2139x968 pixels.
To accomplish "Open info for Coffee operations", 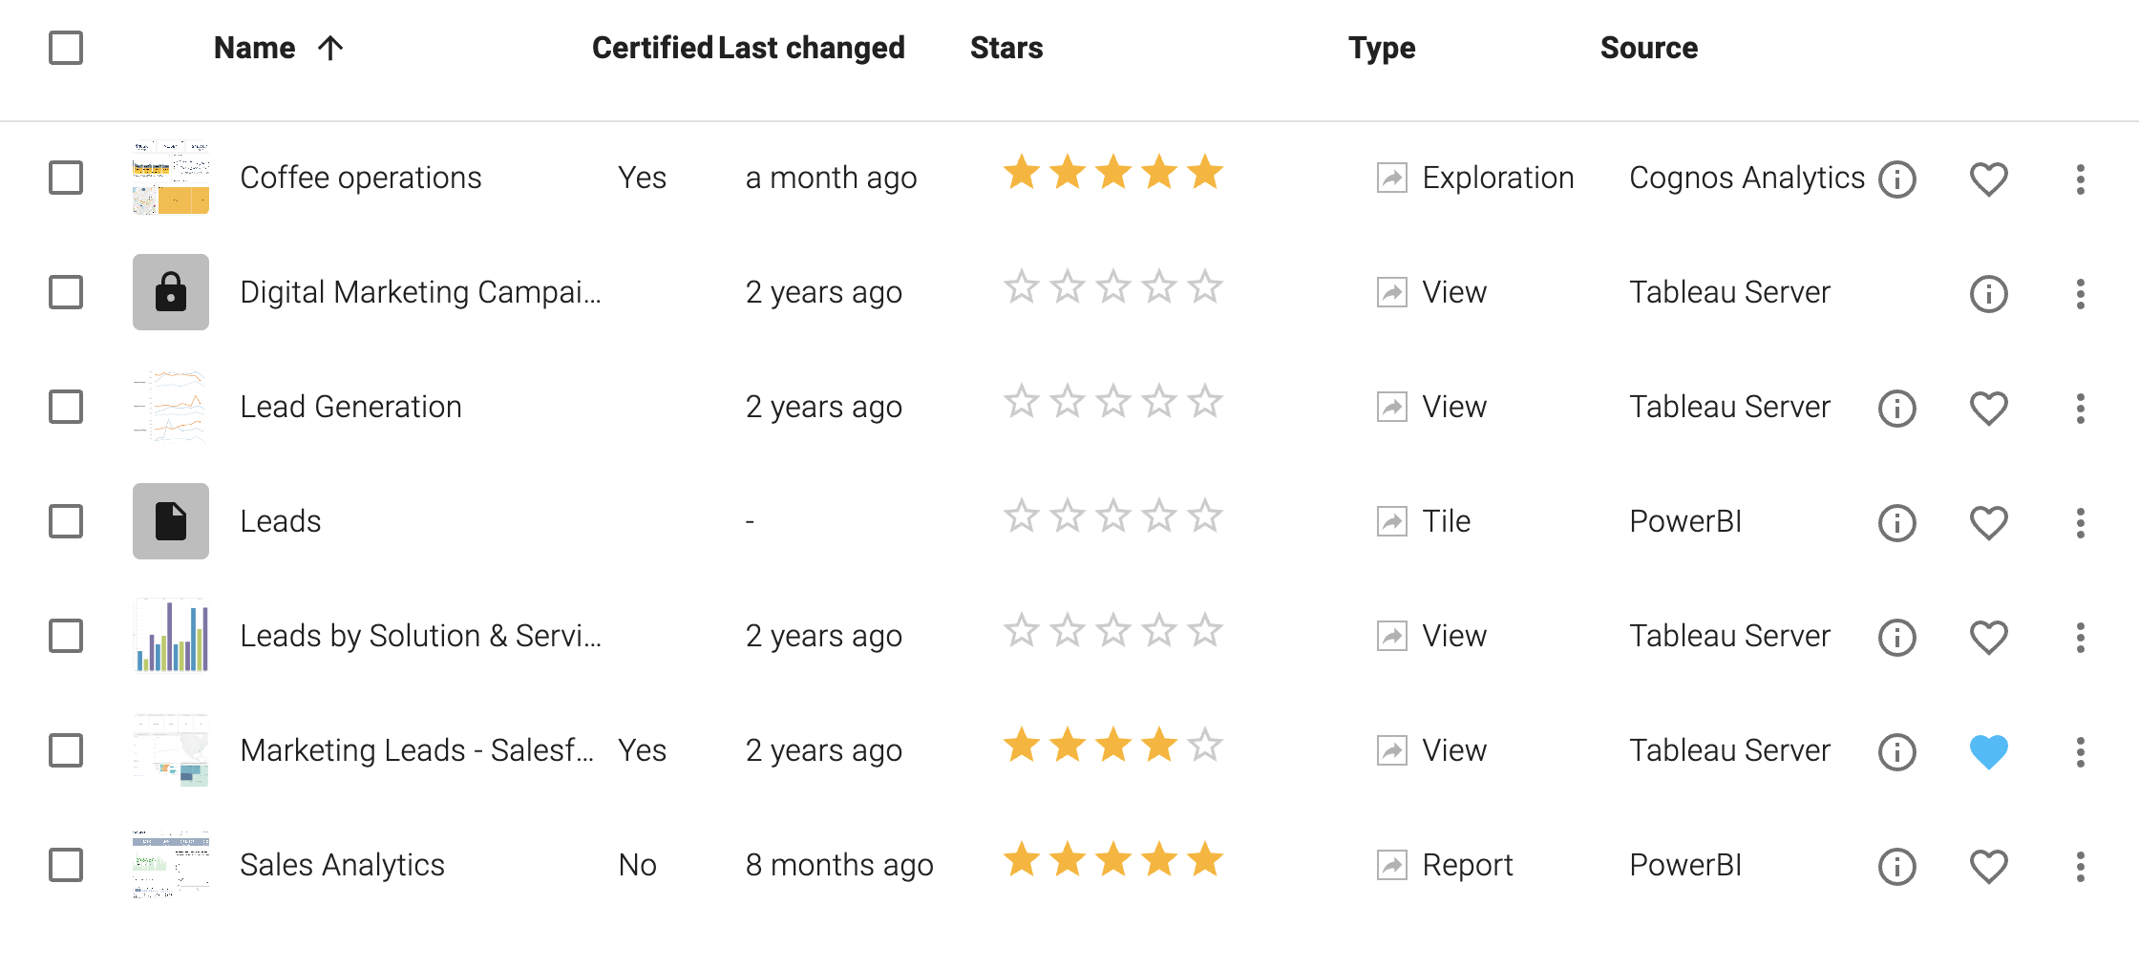I will [1896, 179].
